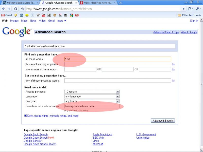Reload the page with the refresh icon
This screenshot has width=203, height=152.
(x=16, y=9)
